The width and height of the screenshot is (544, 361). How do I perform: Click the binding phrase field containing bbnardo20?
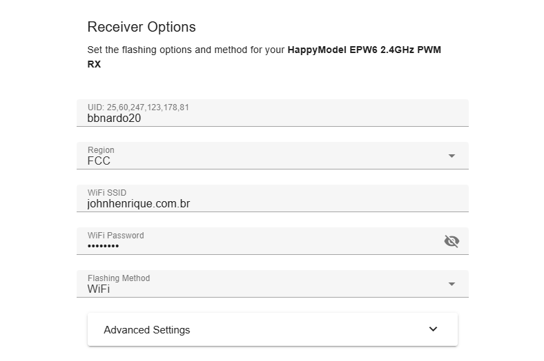pyautogui.click(x=273, y=113)
